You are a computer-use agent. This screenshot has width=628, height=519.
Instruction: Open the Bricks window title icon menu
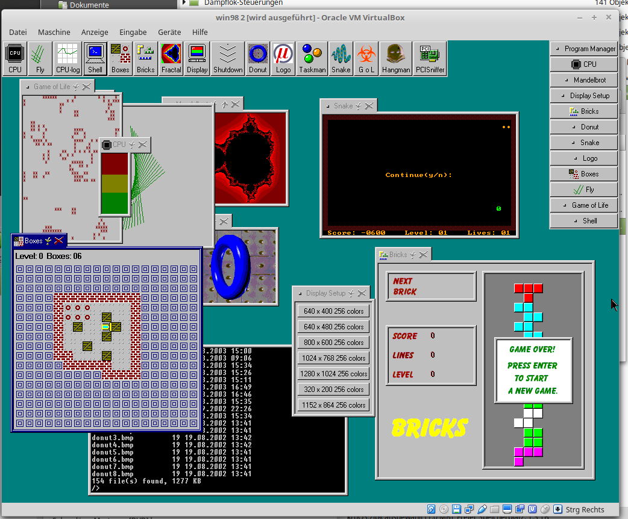(383, 255)
